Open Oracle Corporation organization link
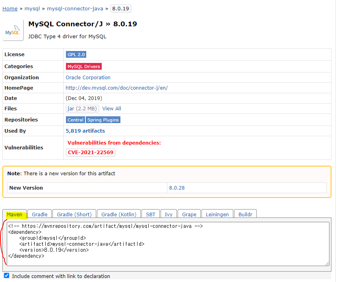This screenshot has height=282, width=339. pyautogui.click(x=88, y=78)
